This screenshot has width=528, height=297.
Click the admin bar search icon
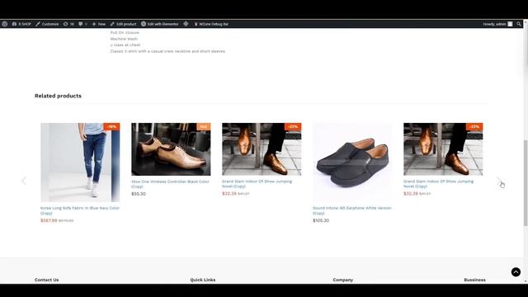tap(519, 24)
